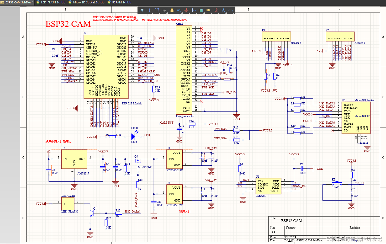Screen dimensions: 386x244
Task: Select the XC6206-1.2V regulator label
Action: (175, 205)
